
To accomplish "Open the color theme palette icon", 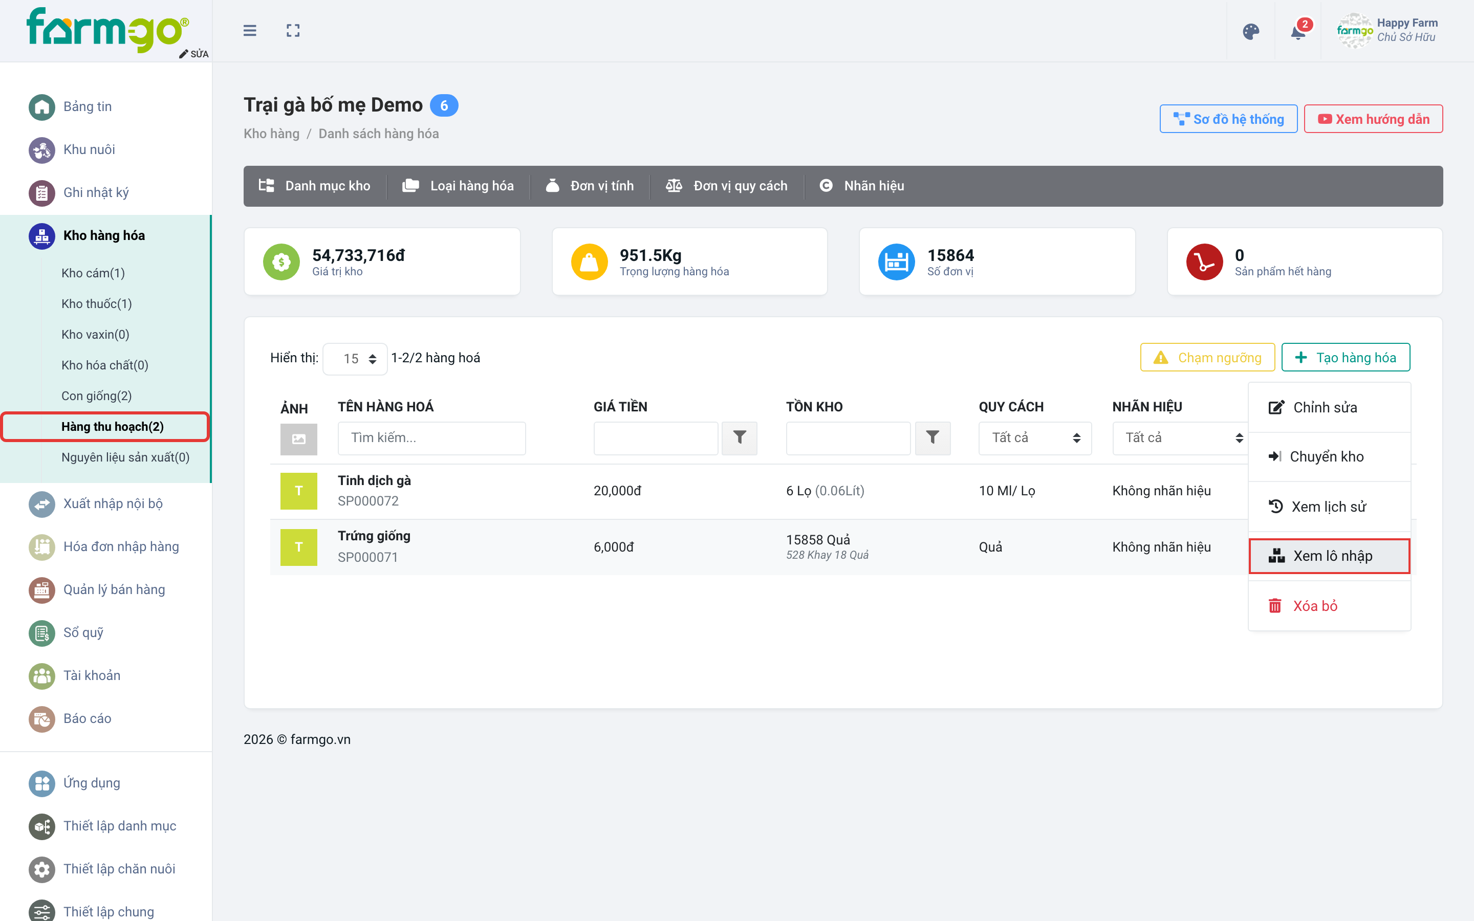I will point(1250,32).
